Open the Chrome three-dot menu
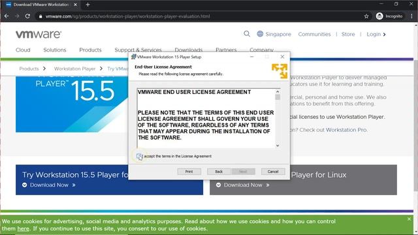The height and width of the screenshot is (235, 418). point(411,16)
